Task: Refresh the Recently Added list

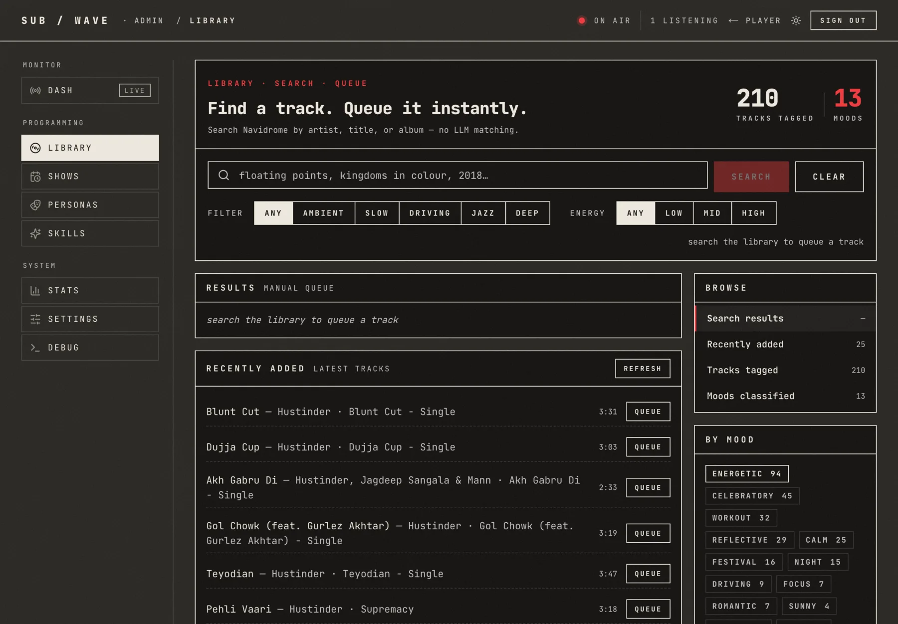Action: pyautogui.click(x=643, y=369)
